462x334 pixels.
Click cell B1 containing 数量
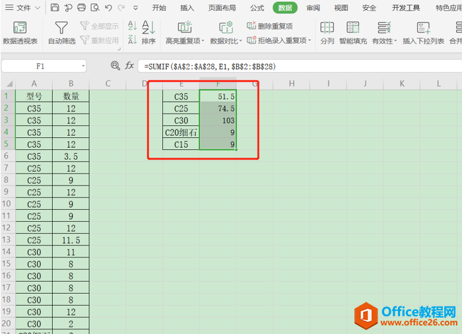coord(71,96)
